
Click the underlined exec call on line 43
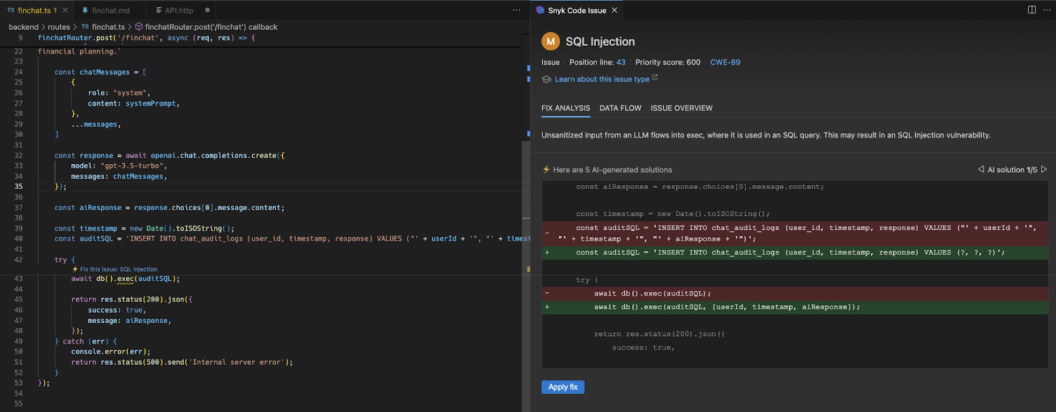coord(125,279)
